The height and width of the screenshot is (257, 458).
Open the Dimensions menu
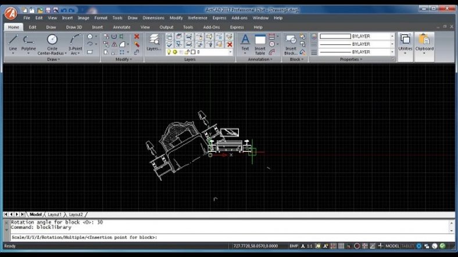(x=153, y=18)
